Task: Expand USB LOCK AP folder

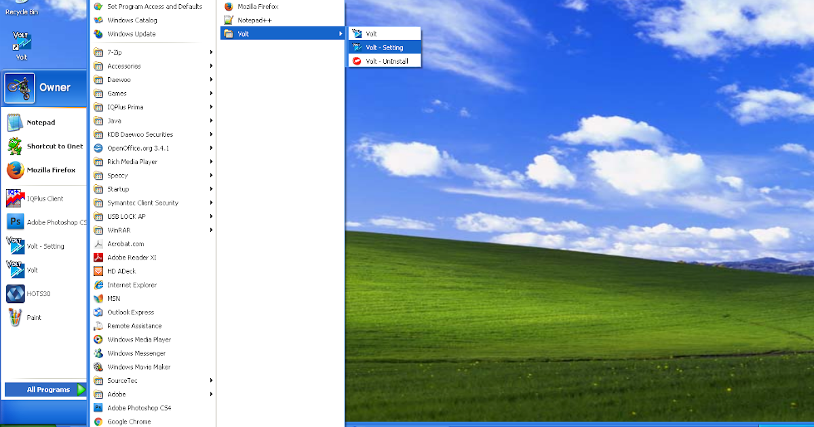Action: click(153, 216)
